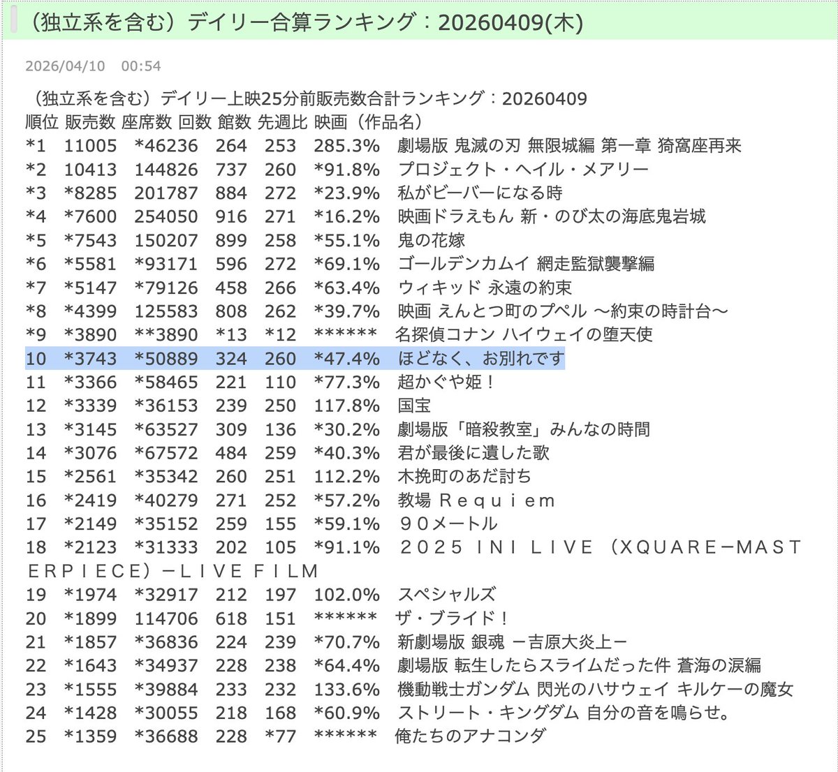838x772 pixels.
Task: Select the title ９０メートル
Action: tap(449, 525)
